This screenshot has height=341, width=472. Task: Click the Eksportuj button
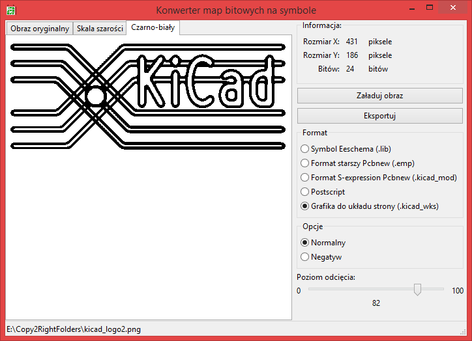coord(380,116)
